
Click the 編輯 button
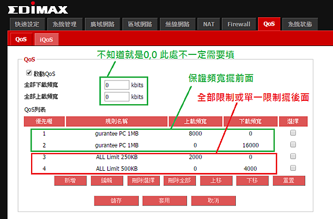pos(107,181)
